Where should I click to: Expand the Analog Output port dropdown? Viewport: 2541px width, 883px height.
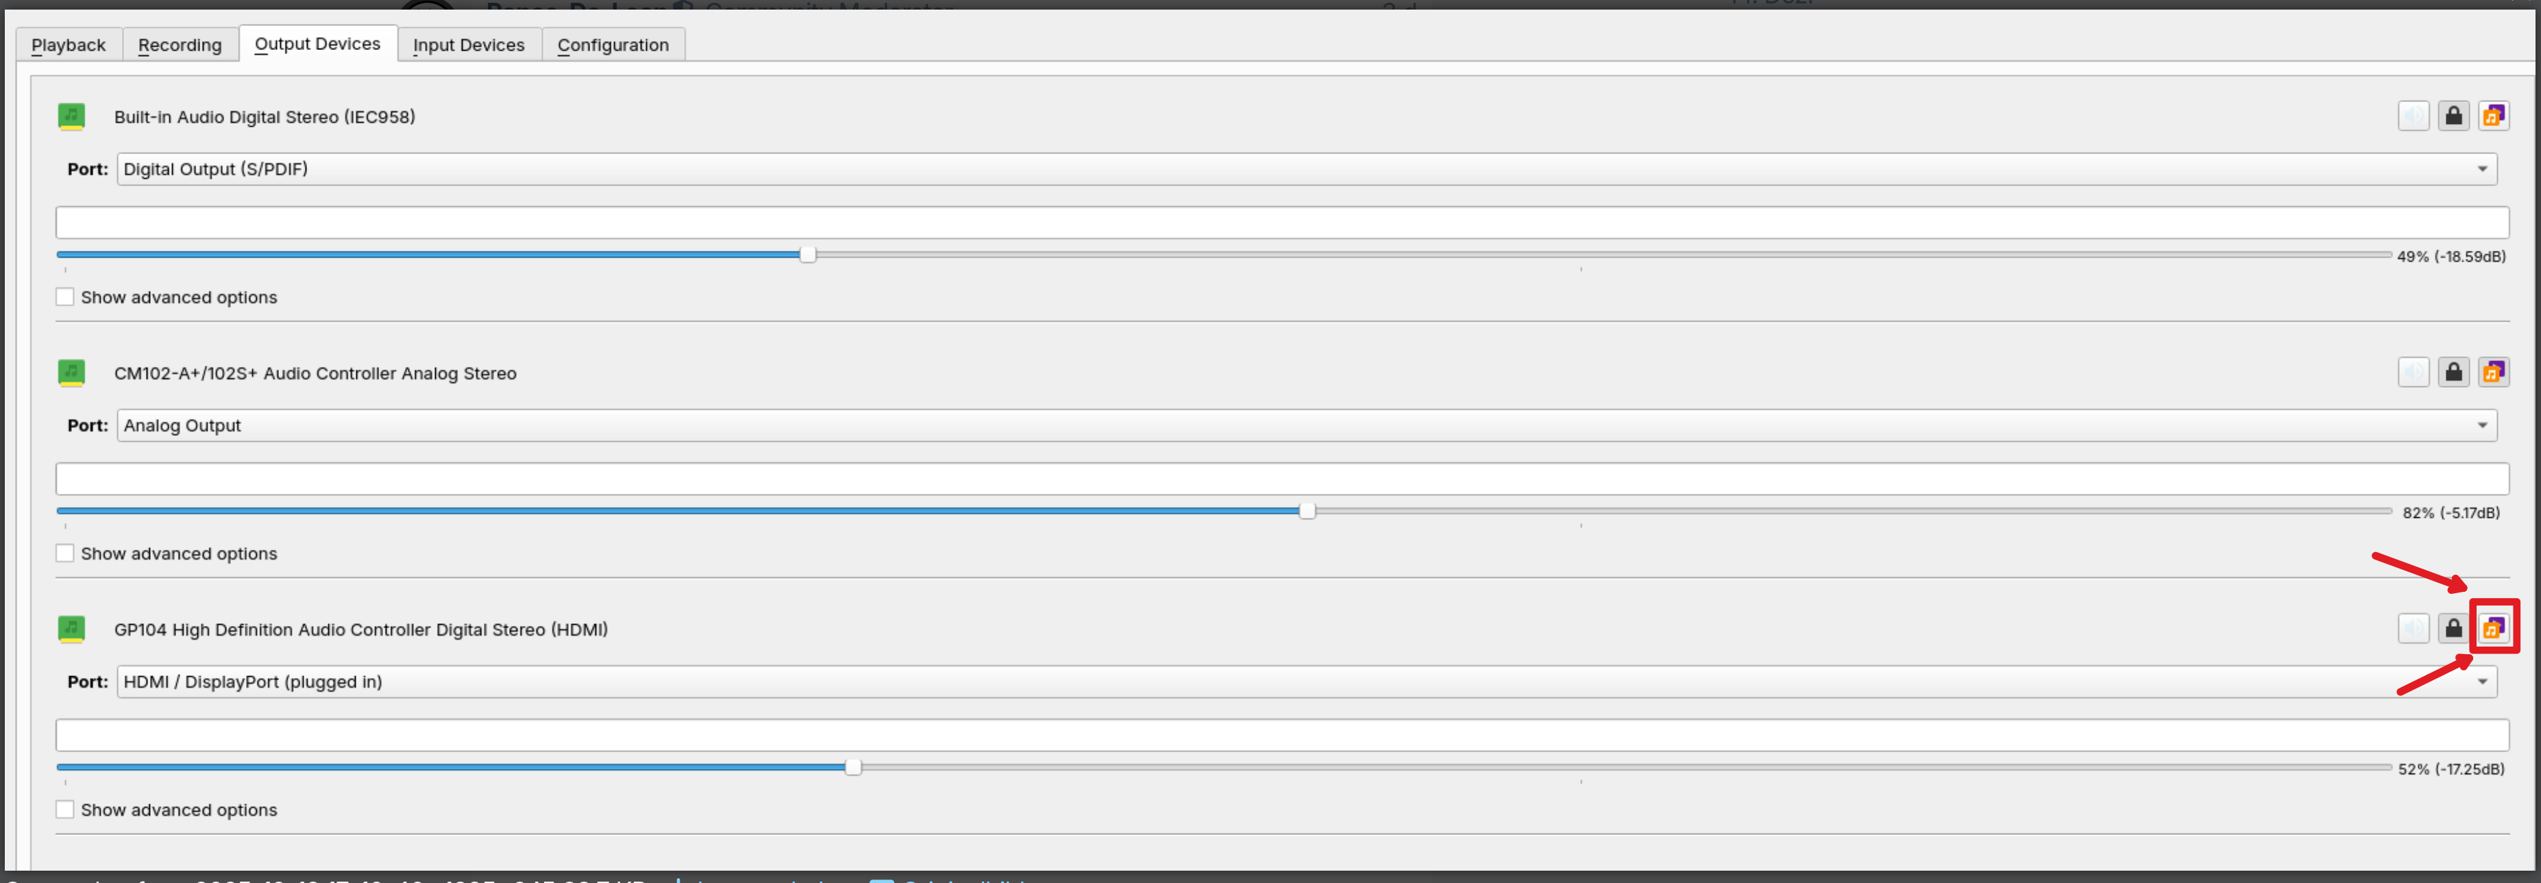pyautogui.click(x=1306, y=426)
